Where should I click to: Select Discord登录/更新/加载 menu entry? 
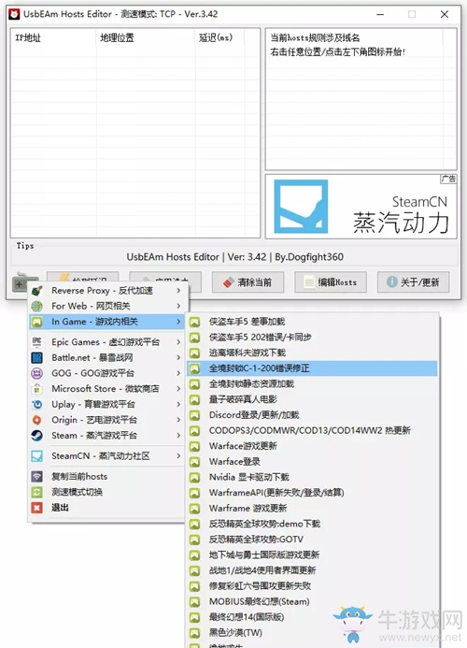click(x=312, y=415)
